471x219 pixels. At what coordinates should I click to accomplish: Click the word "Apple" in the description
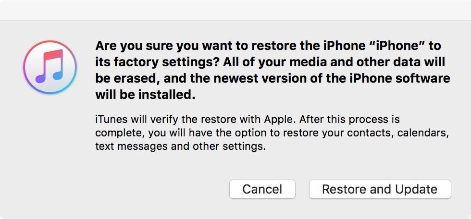[x=278, y=119]
